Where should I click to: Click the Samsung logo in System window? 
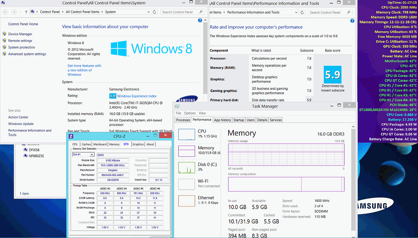pyautogui.click(x=187, y=99)
